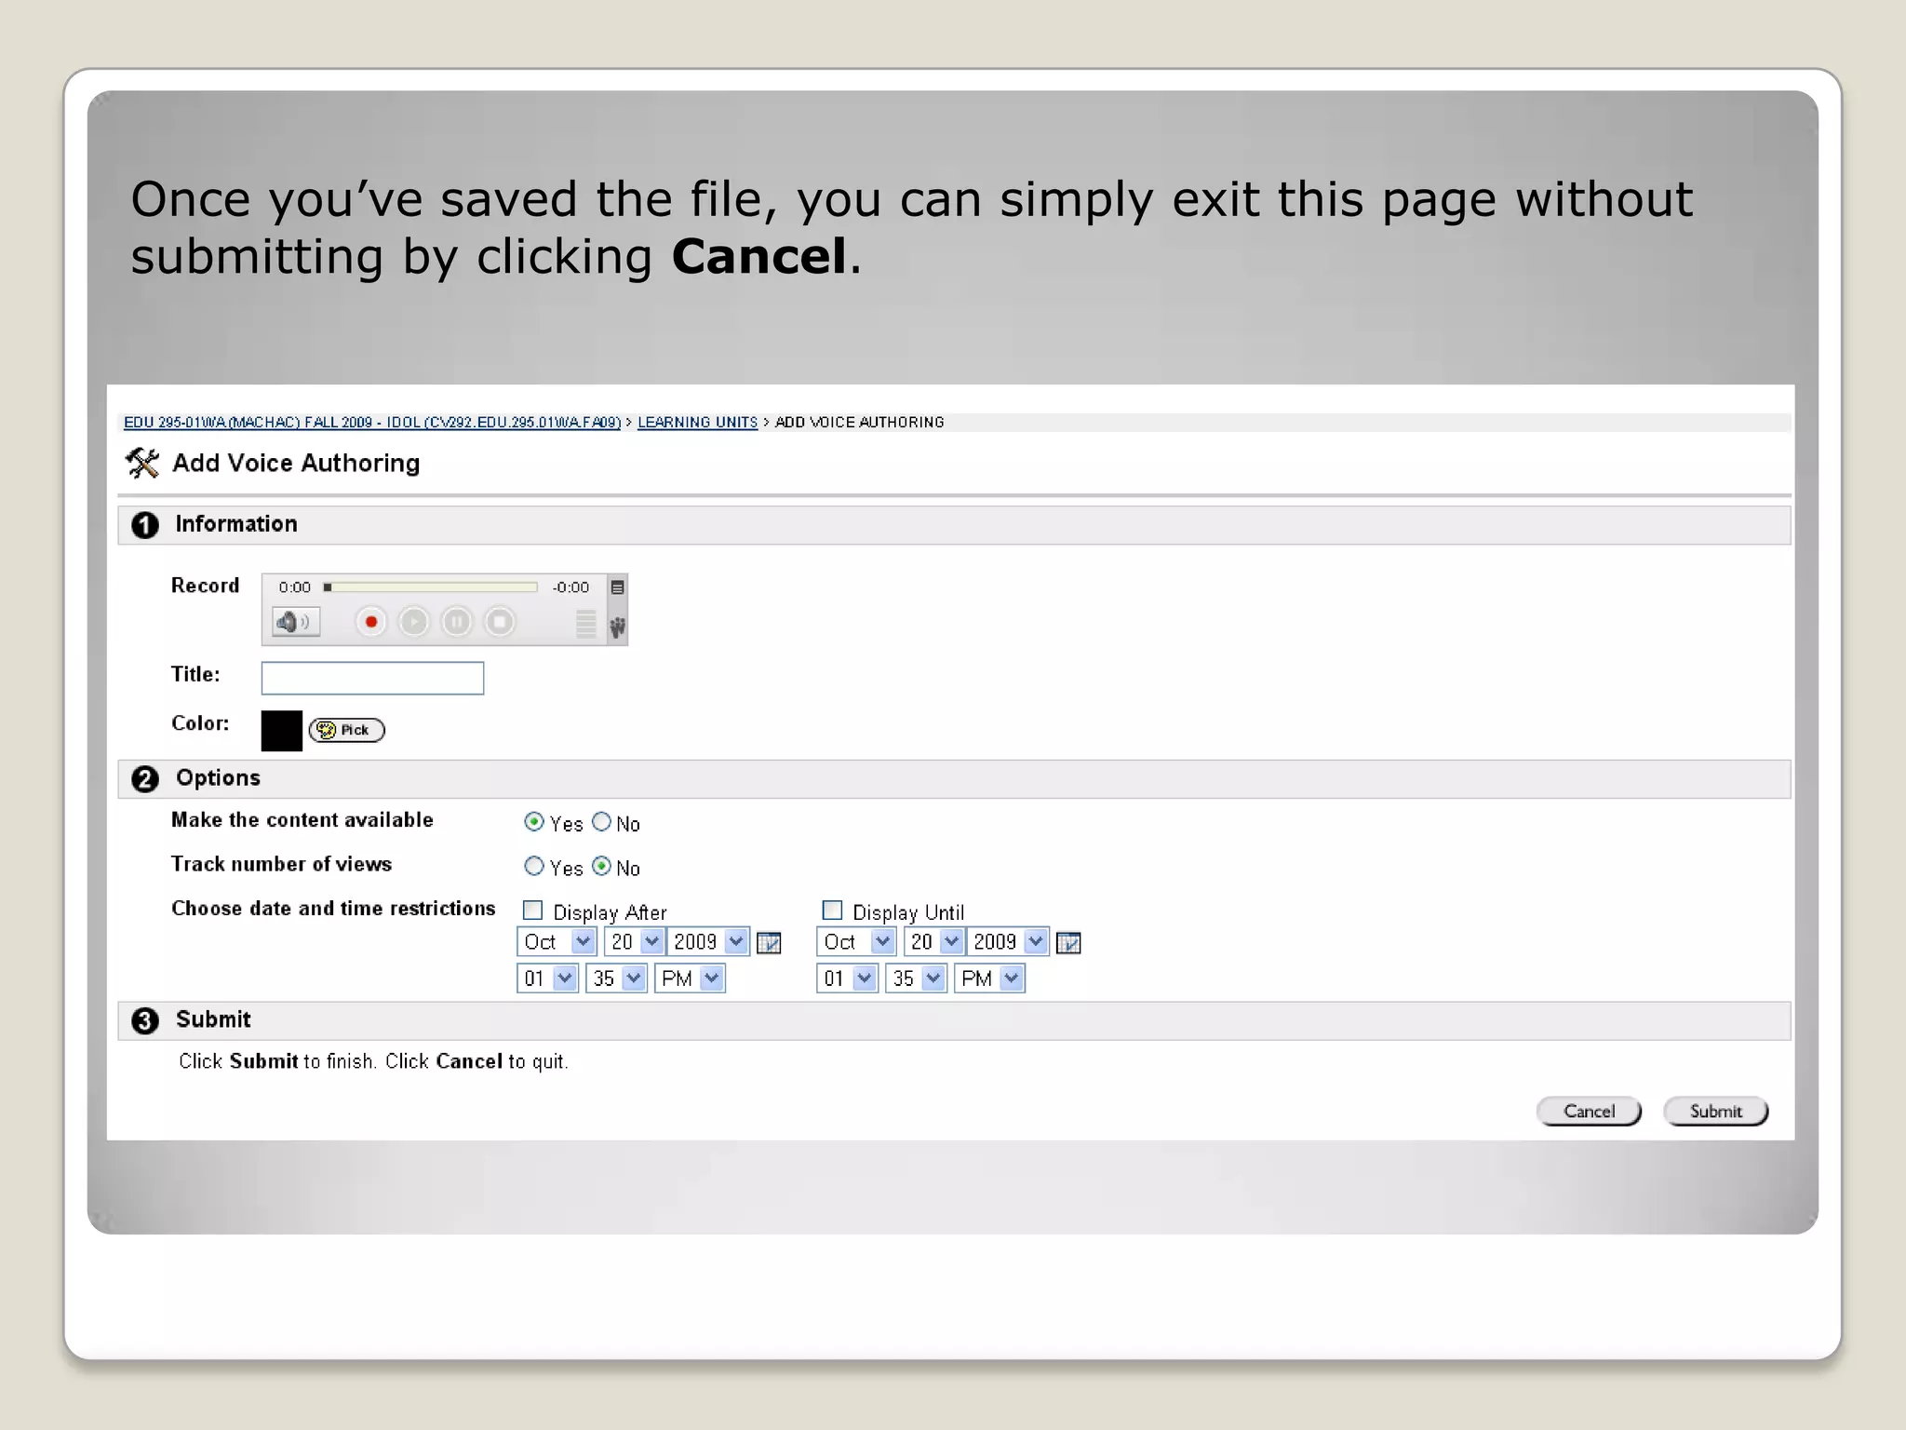Open Display Until year dropdown
This screenshot has height=1430, width=1906.
(1007, 942)
